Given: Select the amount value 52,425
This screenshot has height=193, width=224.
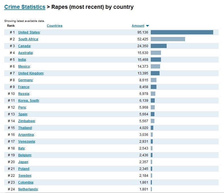Looking at the screenshot, I should [143, 39].
